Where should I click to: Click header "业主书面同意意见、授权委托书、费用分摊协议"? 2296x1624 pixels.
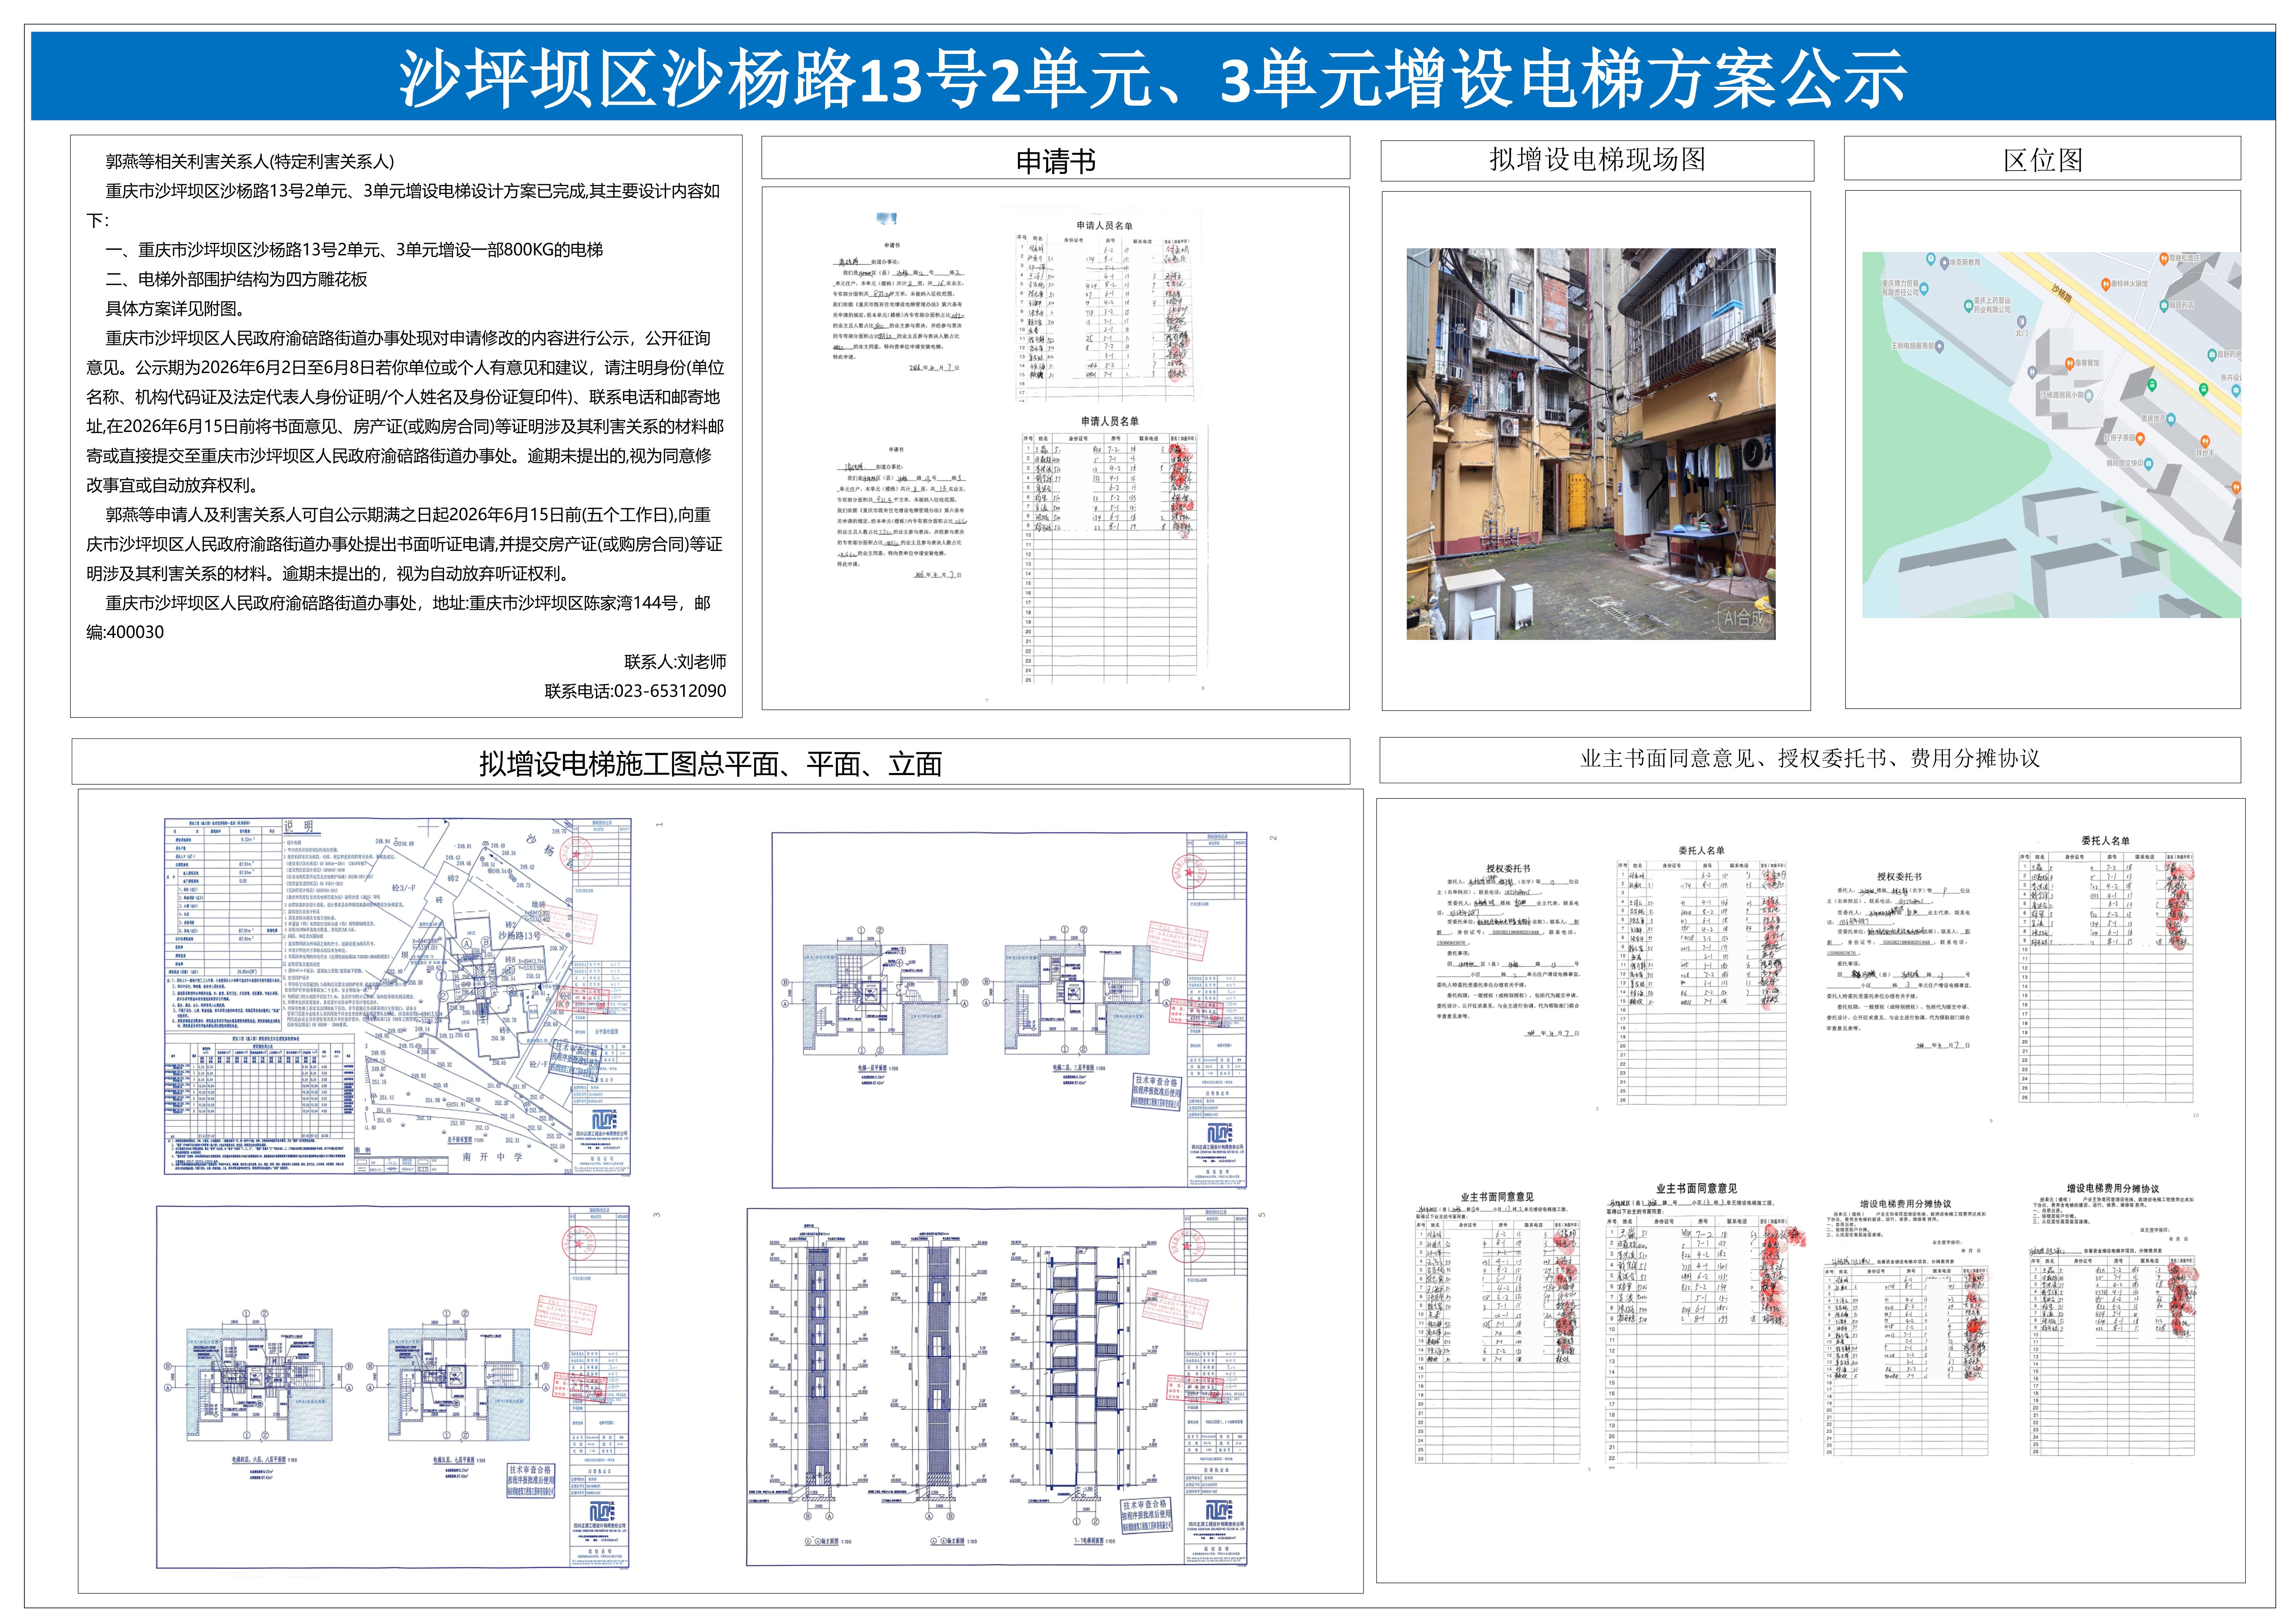click(x=1810, y=759)
